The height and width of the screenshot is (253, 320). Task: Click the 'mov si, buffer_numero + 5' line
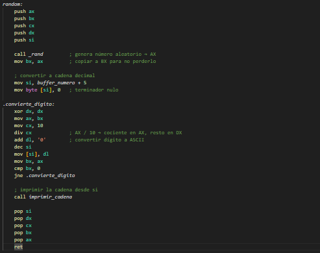click(x=51, y=82)
